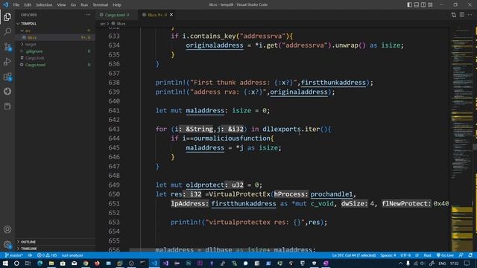Click customize layout button in title bar

pos(430,5)
